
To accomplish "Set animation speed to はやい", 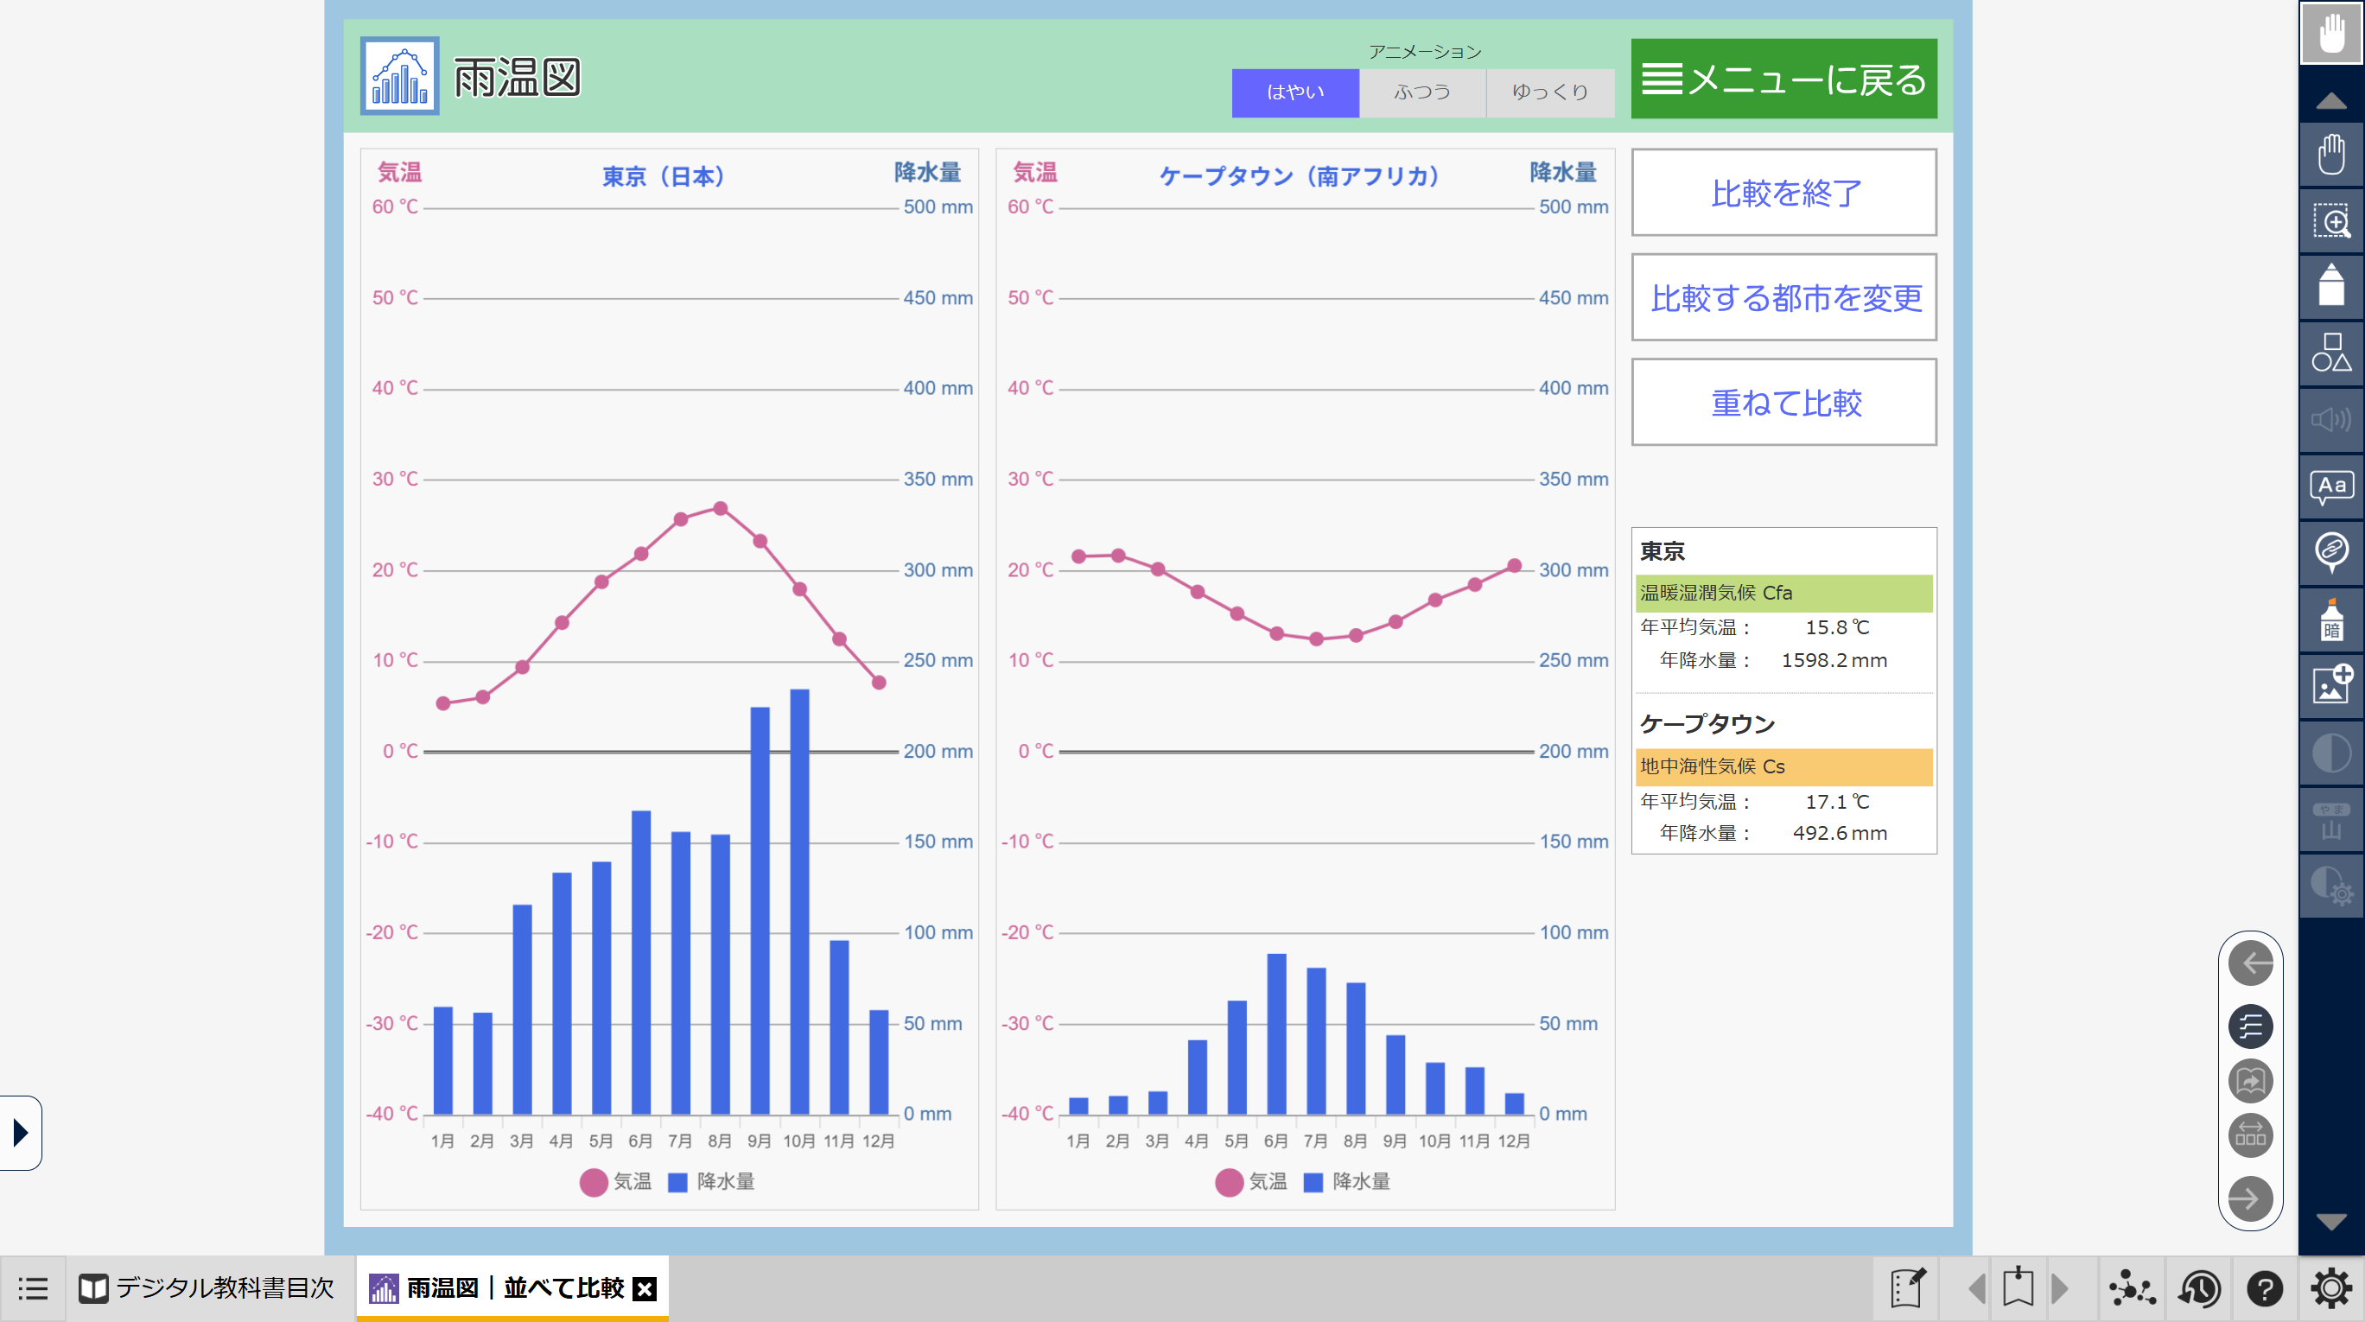I will pos(1294,92).
